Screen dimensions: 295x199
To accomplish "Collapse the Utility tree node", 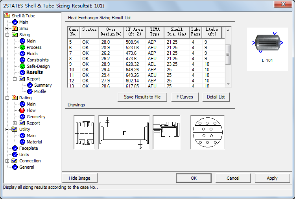I will pos(7,130).
